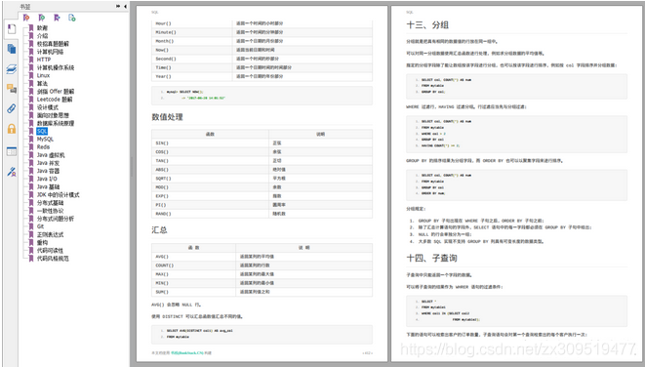Viewport: 645px width, 367px height.
Task: Click the AVG() cell in the summary table
Action: tap(194, 257)
